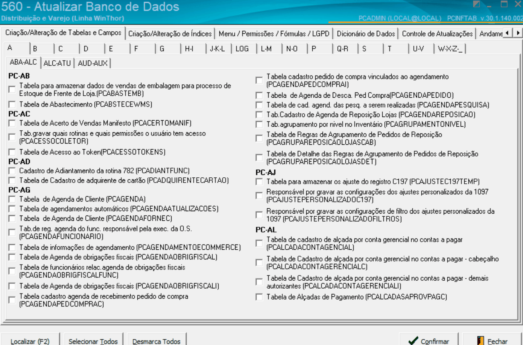Viewport: 523px width, 345px height.
Task: Check PCAJUSTEC197TEMP checkbox
Action: [x=259, y=182]
